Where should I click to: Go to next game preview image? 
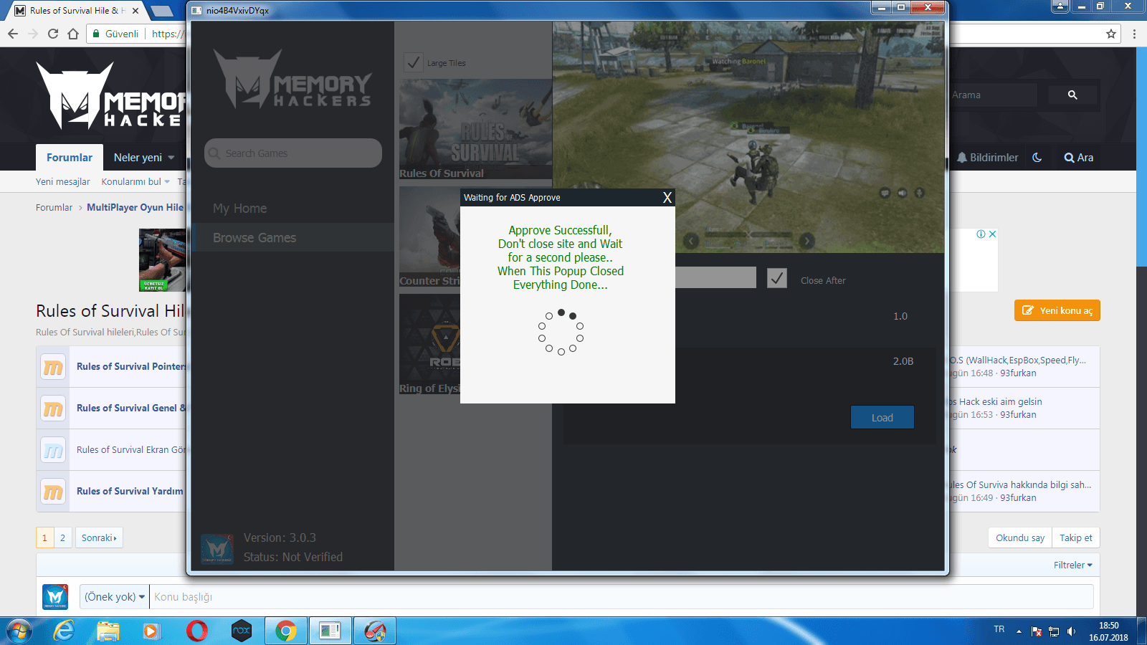click(x=807, y=241)
